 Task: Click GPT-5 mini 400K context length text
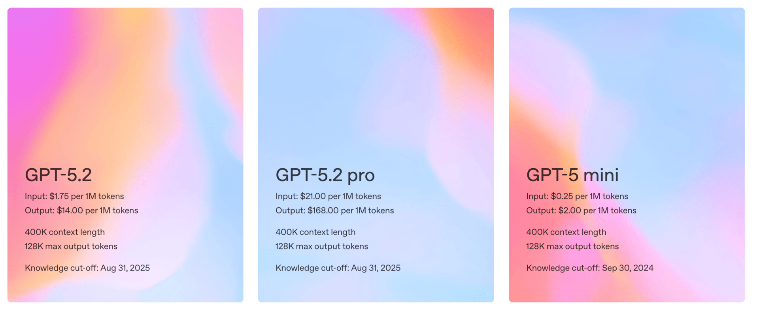(x=566, y=232)
